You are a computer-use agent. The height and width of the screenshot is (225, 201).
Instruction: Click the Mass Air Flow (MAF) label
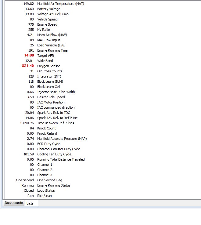pos(52,35)
